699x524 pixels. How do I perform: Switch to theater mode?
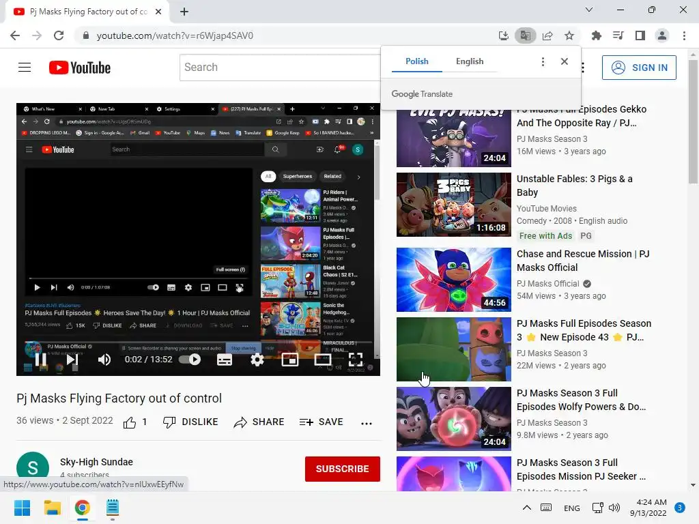pyautogui.click(x=323, y=360)
